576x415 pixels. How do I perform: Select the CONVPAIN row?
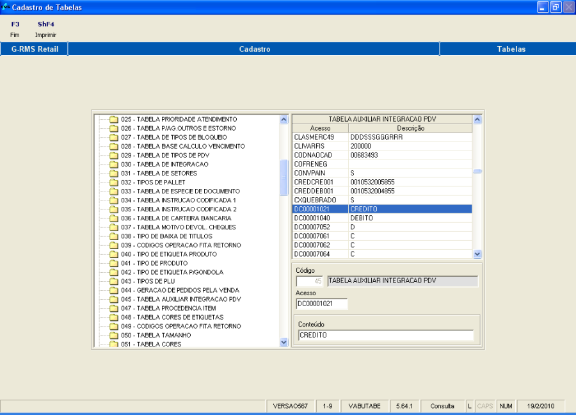coord(382,173)
